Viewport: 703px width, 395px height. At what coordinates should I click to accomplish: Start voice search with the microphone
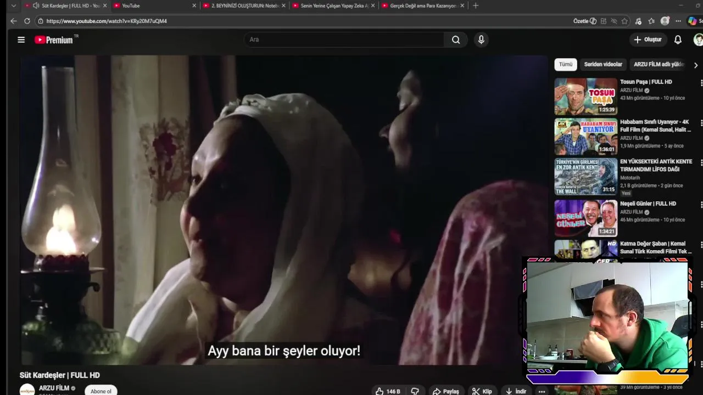coord(481,39)
